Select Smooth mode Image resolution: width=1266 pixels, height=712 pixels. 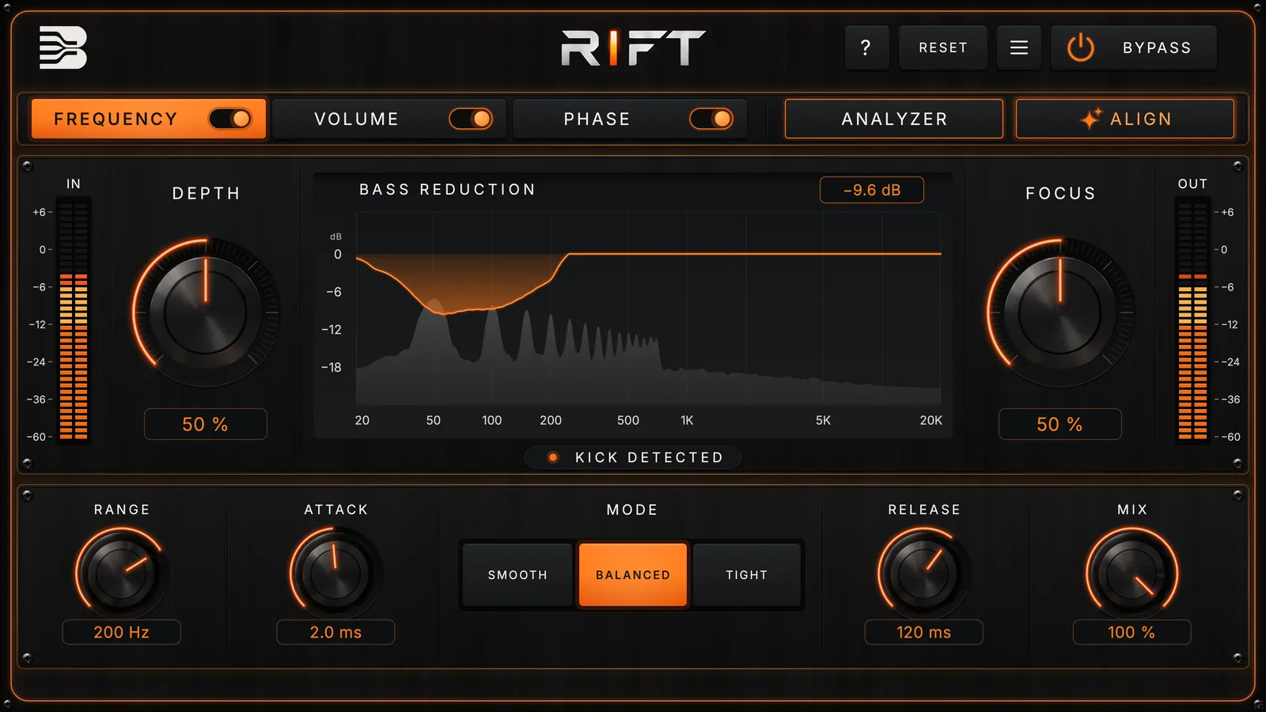tap(517, 575)
